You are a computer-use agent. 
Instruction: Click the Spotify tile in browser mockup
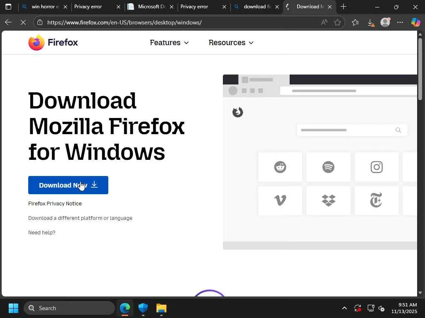[328, 167]
